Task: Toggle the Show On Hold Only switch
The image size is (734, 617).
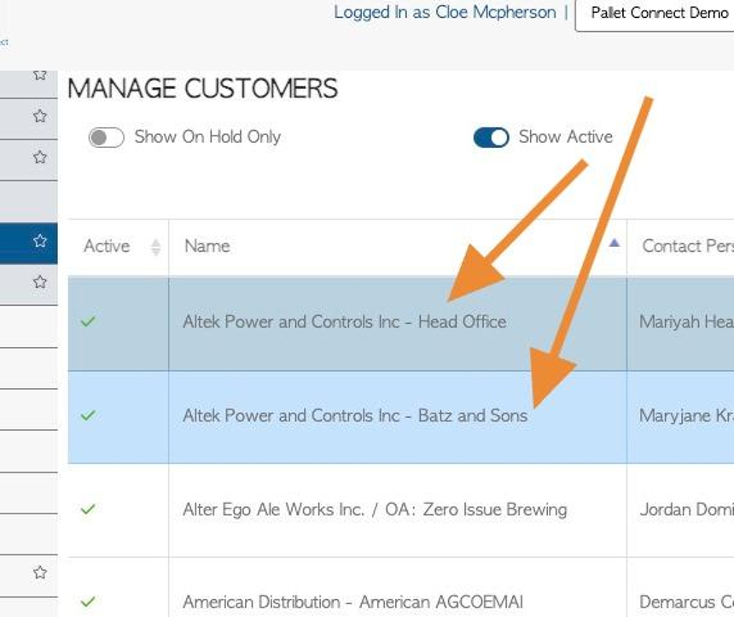Action: 107,138
